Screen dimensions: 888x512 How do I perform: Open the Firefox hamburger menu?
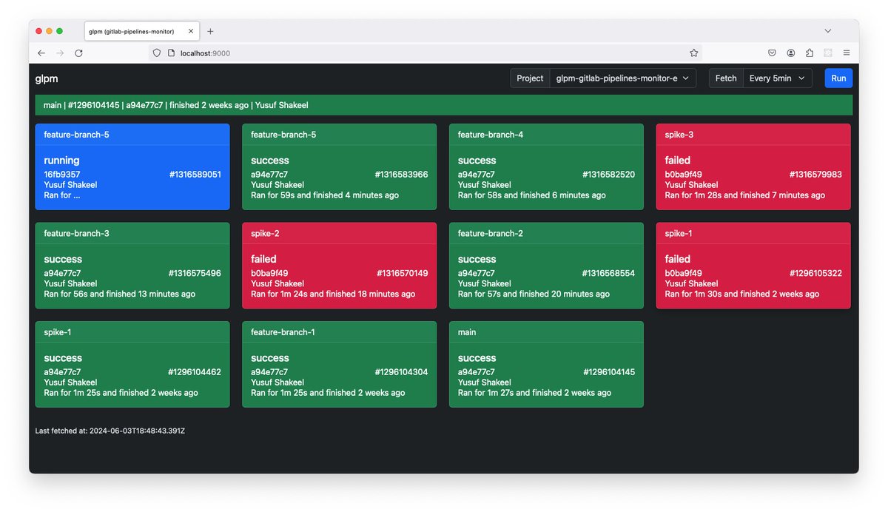point(846,53)
